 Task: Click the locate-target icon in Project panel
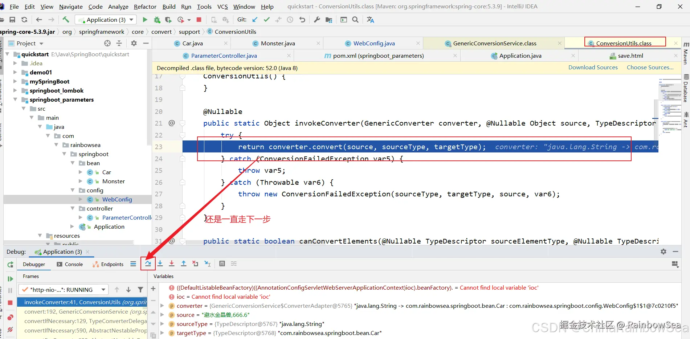click(107, 43)
